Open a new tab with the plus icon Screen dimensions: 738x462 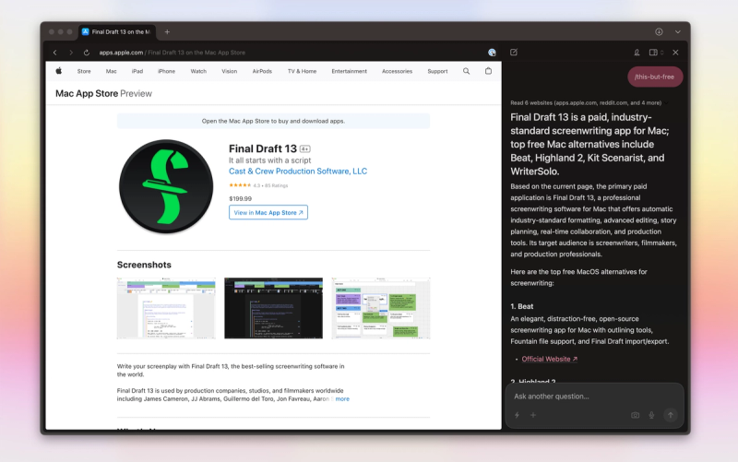167,32
